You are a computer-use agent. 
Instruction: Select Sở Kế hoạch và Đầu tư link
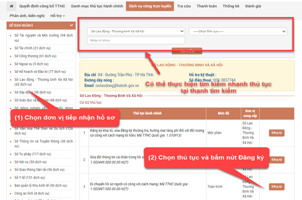click(x=40, y=71)
